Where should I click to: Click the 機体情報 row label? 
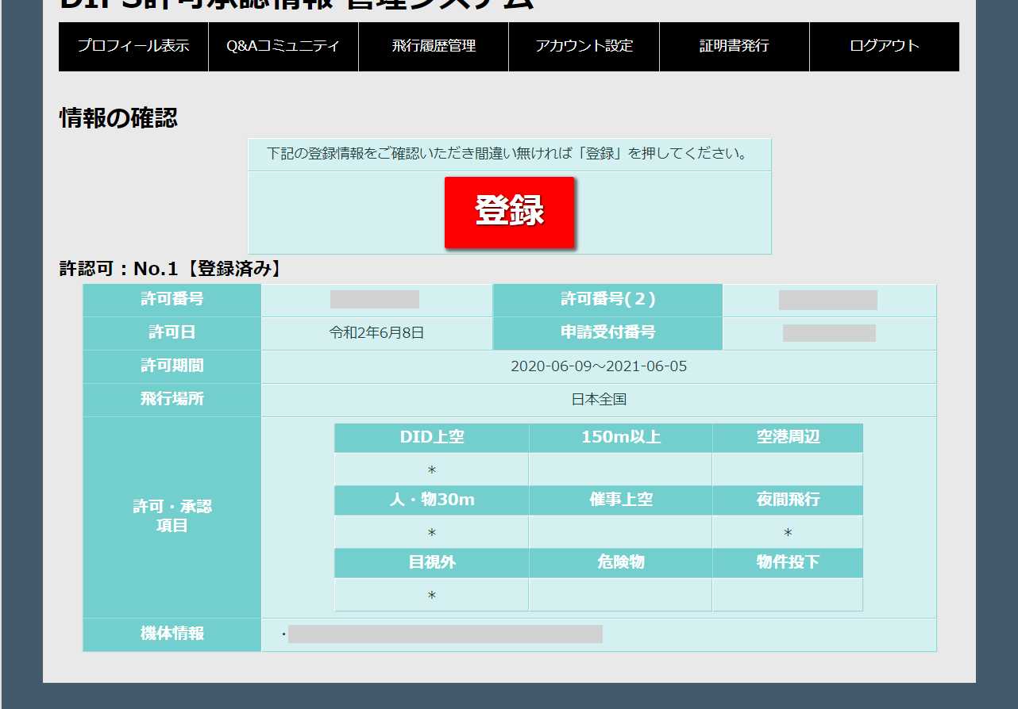click(x=172, y=634)
